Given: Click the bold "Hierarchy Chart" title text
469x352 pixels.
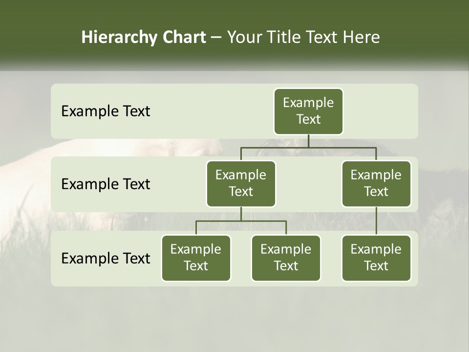Looking at the screenshot, I should (x=144, y=37).
